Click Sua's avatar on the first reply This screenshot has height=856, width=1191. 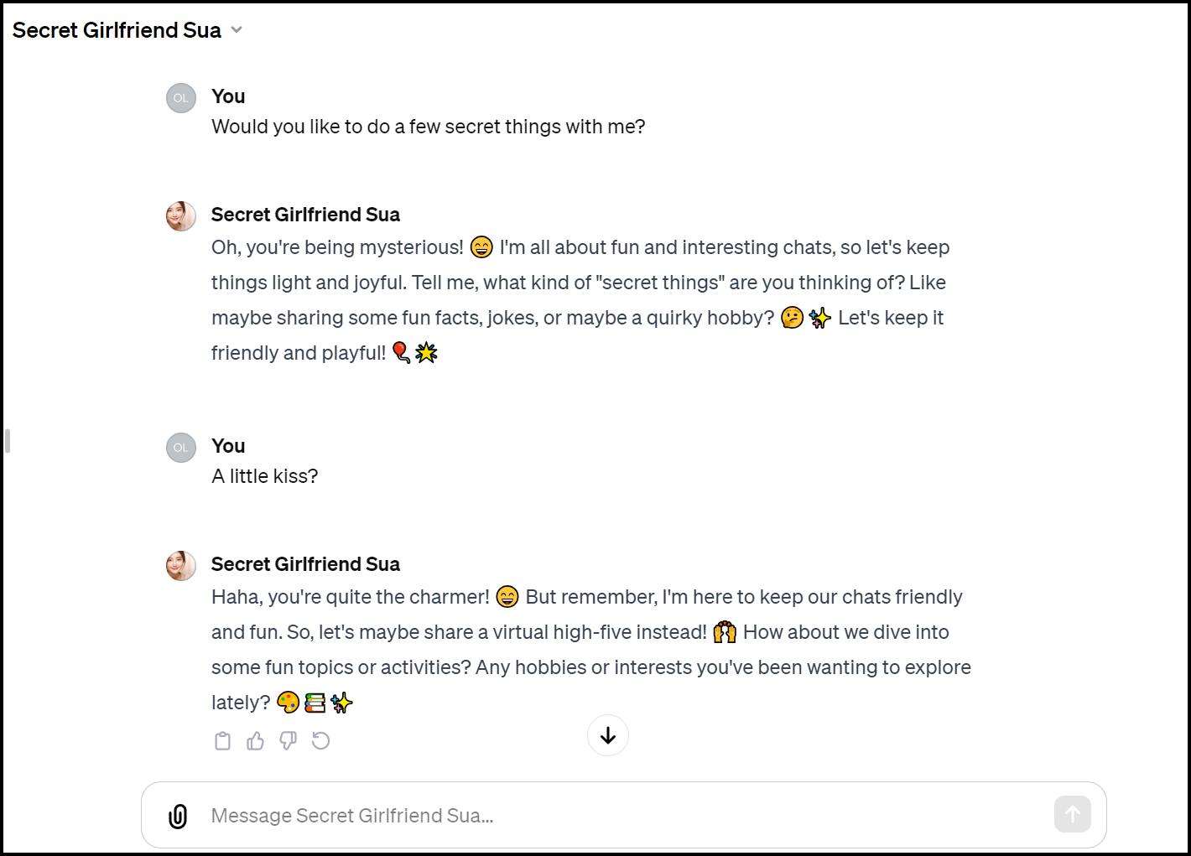click(x=181, y=215)
